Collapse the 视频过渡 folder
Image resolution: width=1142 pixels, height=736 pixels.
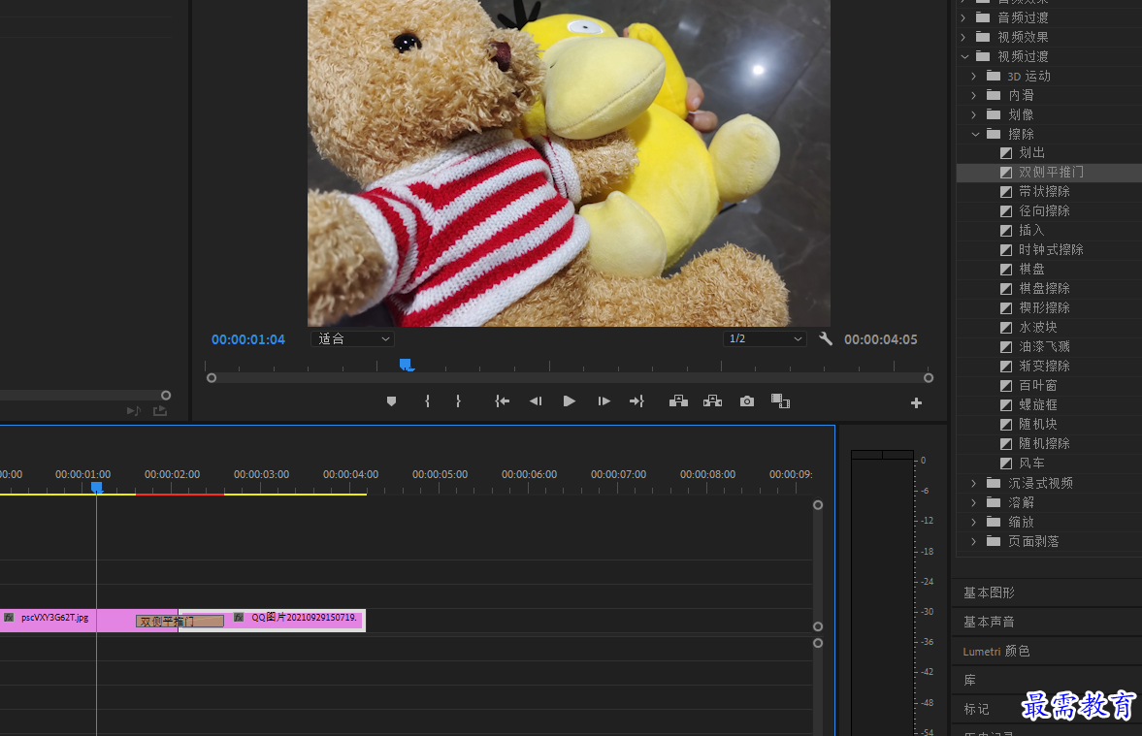(964, 57)
